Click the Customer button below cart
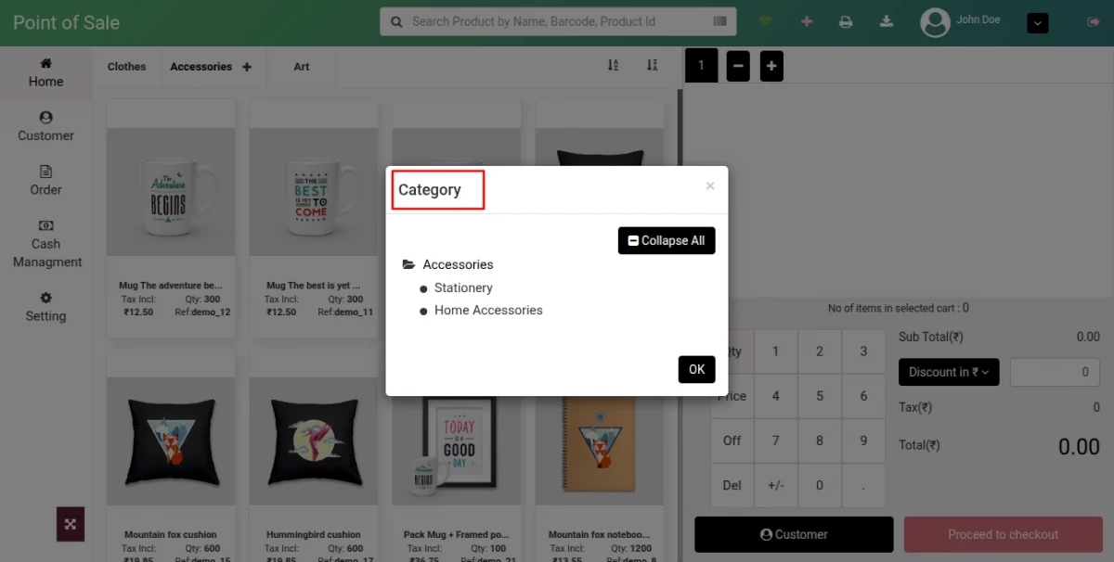 click(794, 534)
